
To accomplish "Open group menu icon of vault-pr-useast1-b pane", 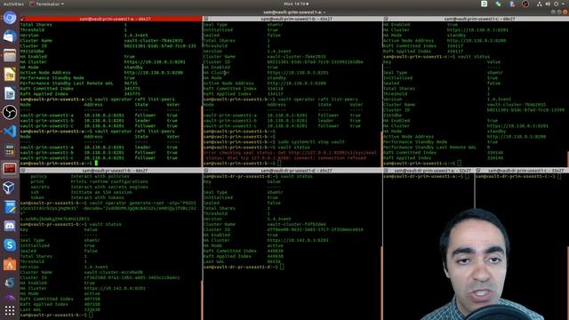I will click(22, 170).
